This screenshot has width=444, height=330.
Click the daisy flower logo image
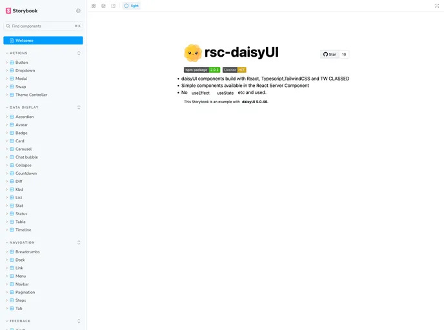pos(193,53)
